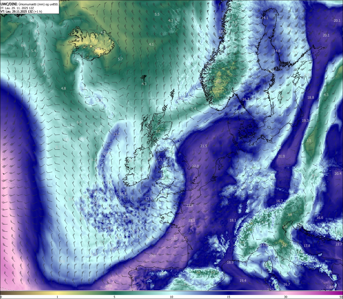Click the map value "18.9"
Screen dimensions: 343x299
click(230, 262)
